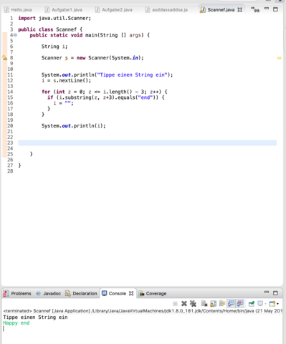Screen dimensions: 286x344
Task: Click warning marker on line 8
Action: pos(4,58)
